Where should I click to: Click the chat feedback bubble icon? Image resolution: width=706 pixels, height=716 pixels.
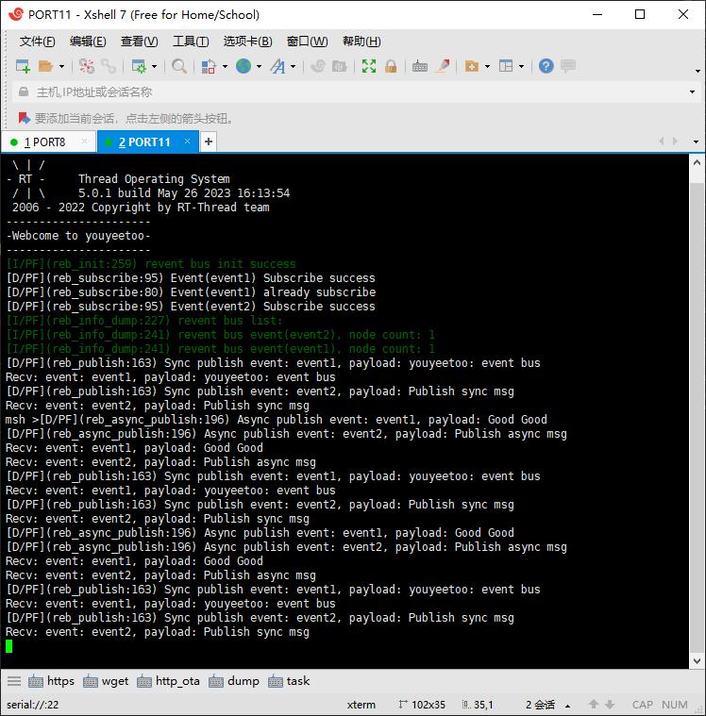[x=568, y=66]
